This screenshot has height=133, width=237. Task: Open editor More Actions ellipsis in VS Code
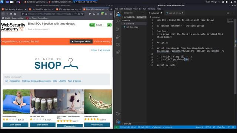pyautogui.click(x=233, y=13)
